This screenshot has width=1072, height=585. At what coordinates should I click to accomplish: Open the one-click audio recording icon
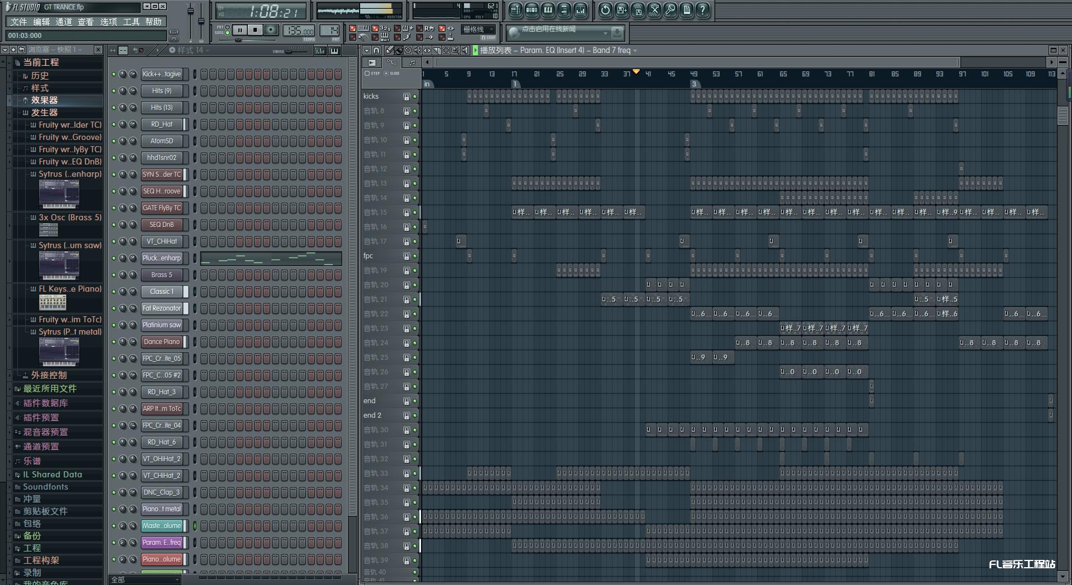tap(670, 10)
